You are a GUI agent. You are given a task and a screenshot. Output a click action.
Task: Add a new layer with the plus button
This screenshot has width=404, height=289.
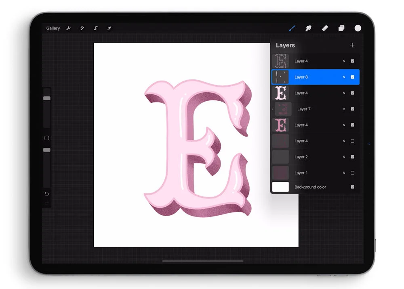pyautogui.click(x=352, y=45)
